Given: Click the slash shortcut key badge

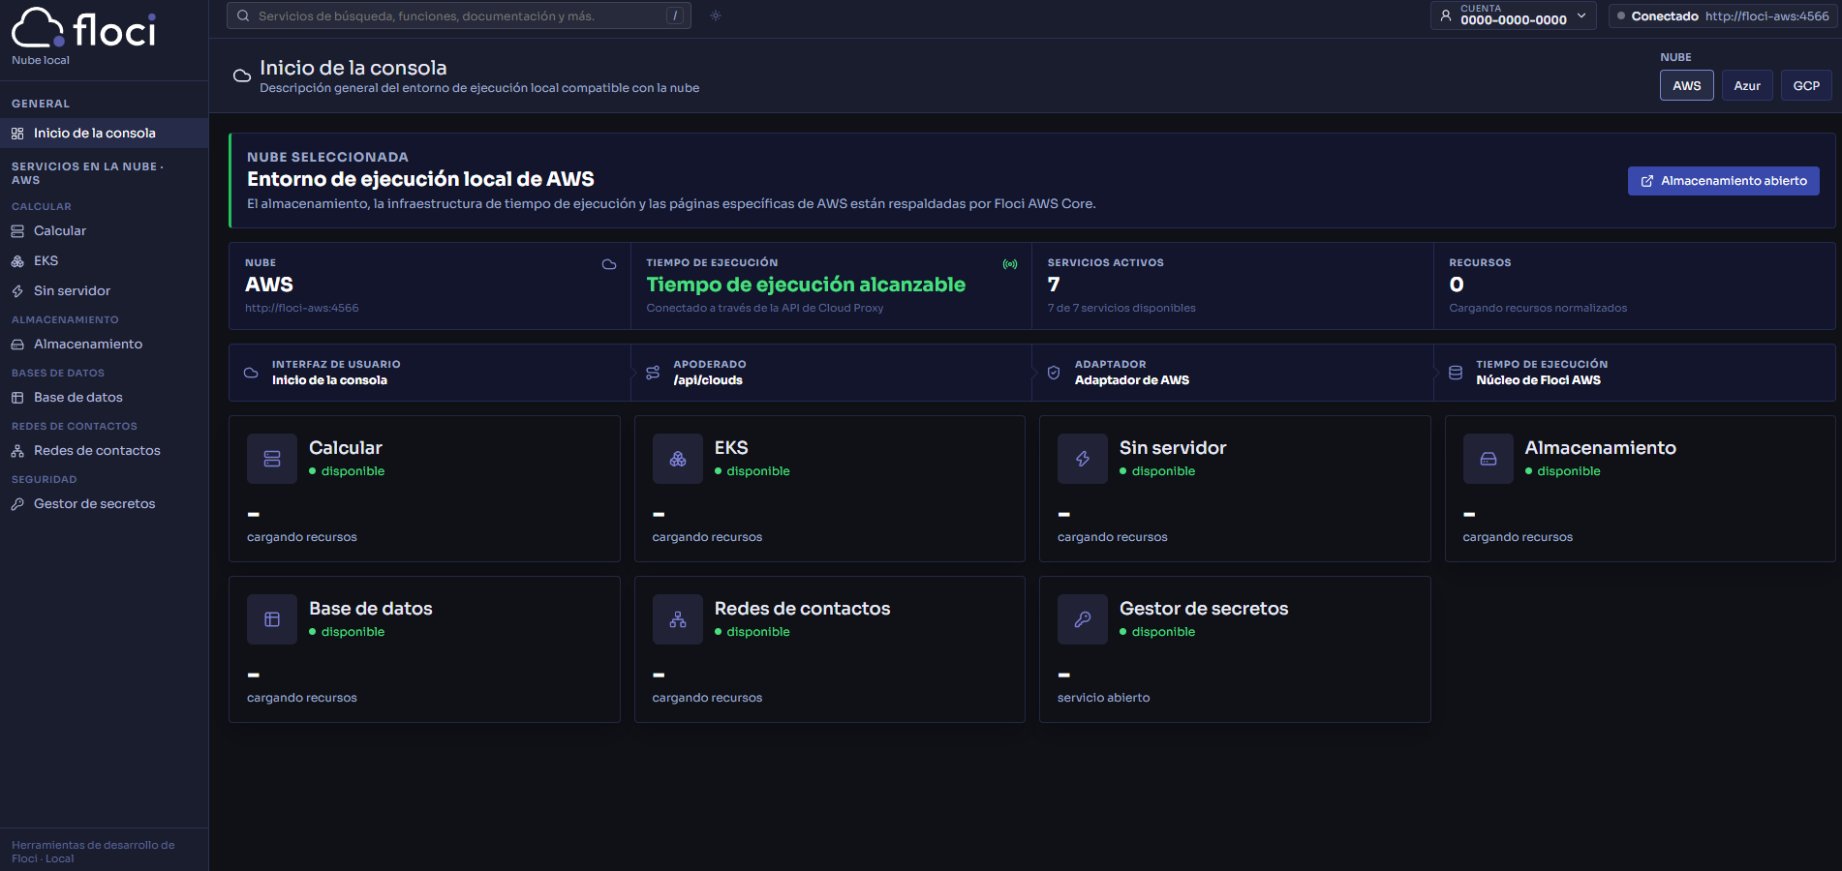Looking at the screenshot, I should tap(675, 15).
